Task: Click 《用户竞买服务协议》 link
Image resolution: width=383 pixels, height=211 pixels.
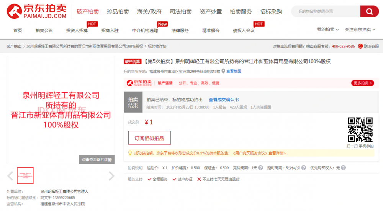Action: coord(250,153)
